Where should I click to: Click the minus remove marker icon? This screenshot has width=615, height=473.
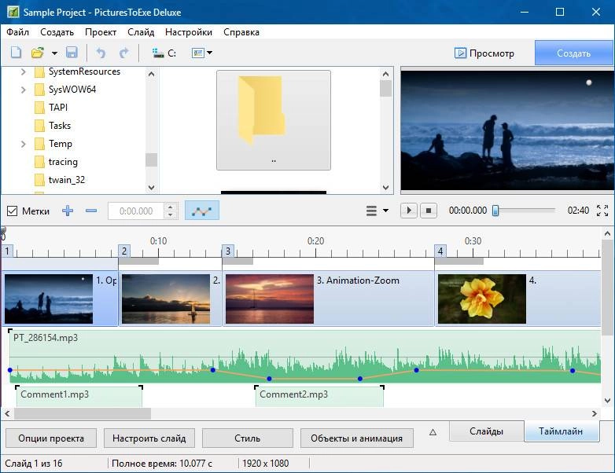pos(91,211)
